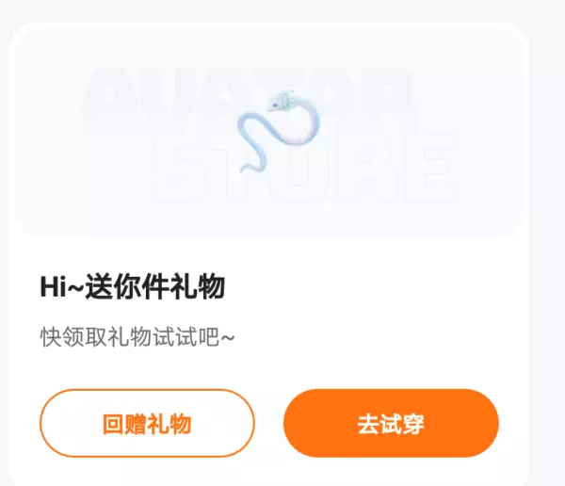Click the 快领取礼物试试吧~ subtitle text

(137, 337)
